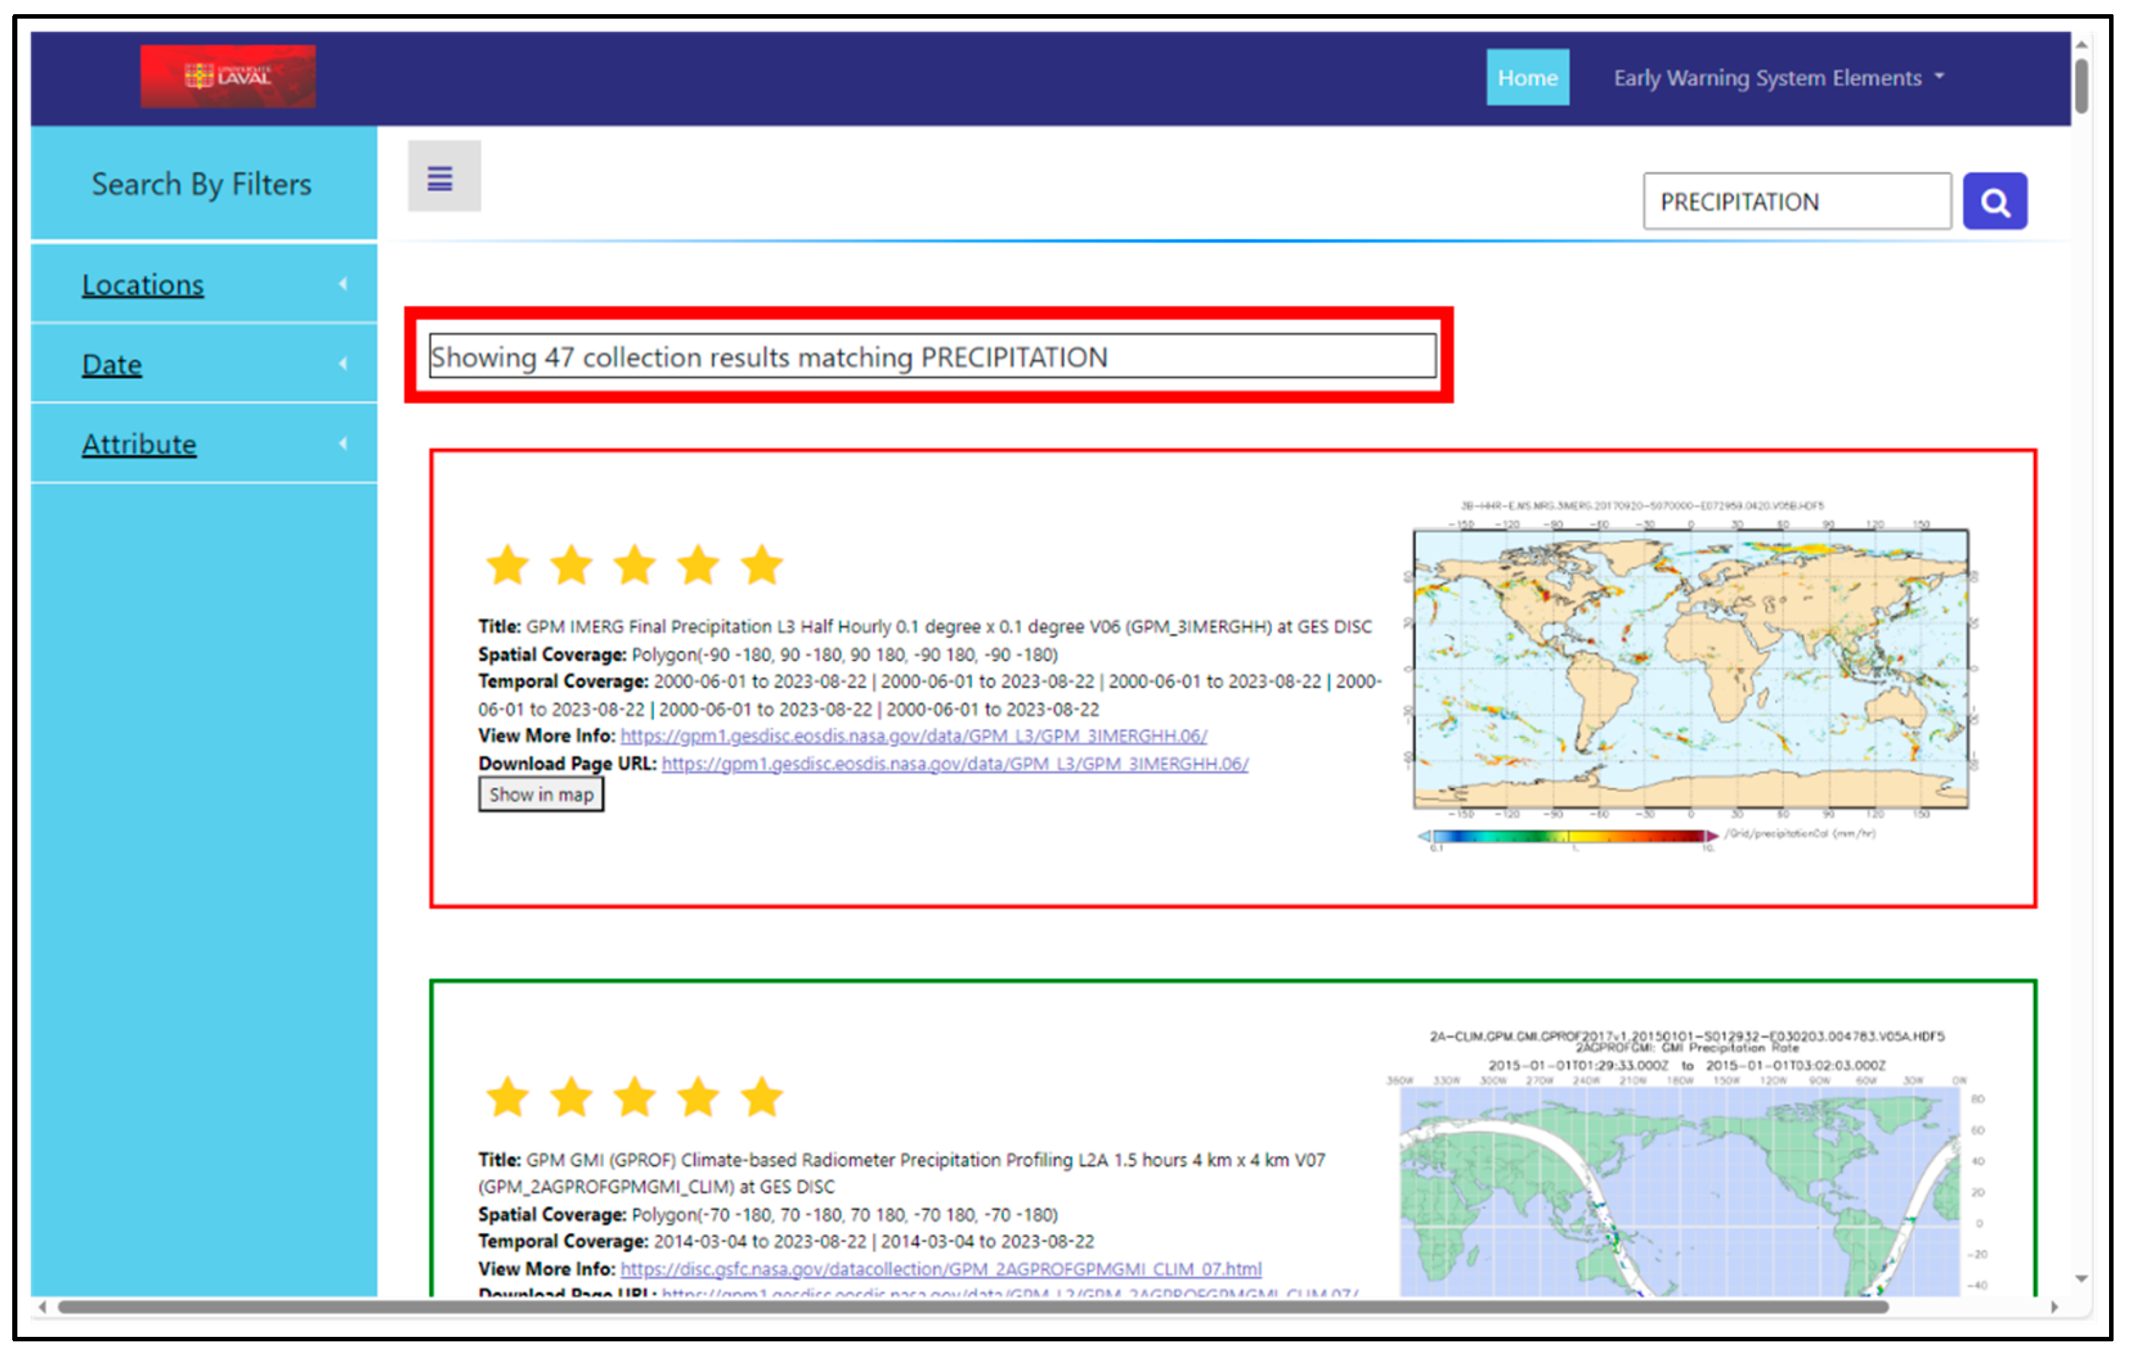
Task: Click the scroll-down arrow of vertical scrollbar
Action: click(2081, 1279)
